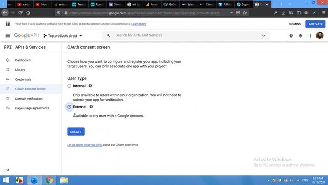Reload the page with the refresh button
The height and width of the screenshot is (185, 328).
pyautogui.click(x=20, y=13)
